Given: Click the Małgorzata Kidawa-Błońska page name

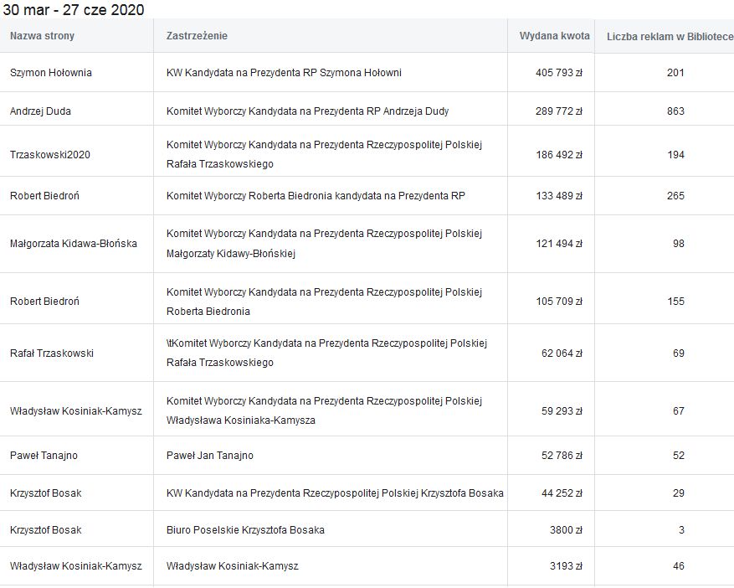Looking at the screenshot, I should [74, 244].
